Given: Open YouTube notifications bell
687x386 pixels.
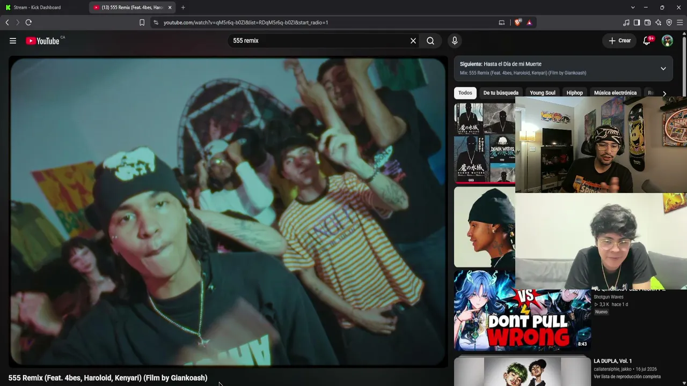Looking at the screenshot, I should (647, 41).
